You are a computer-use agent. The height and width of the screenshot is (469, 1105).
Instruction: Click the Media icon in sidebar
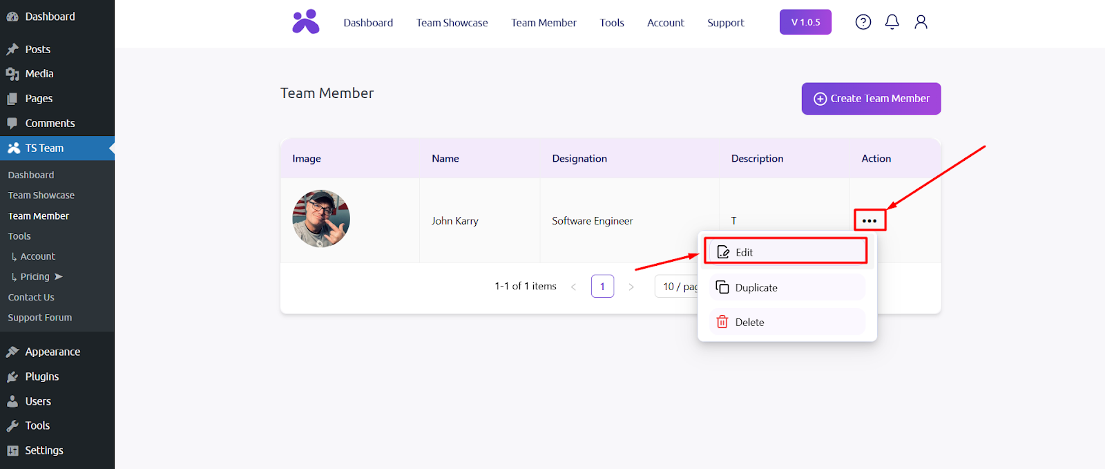click(12, 74)
